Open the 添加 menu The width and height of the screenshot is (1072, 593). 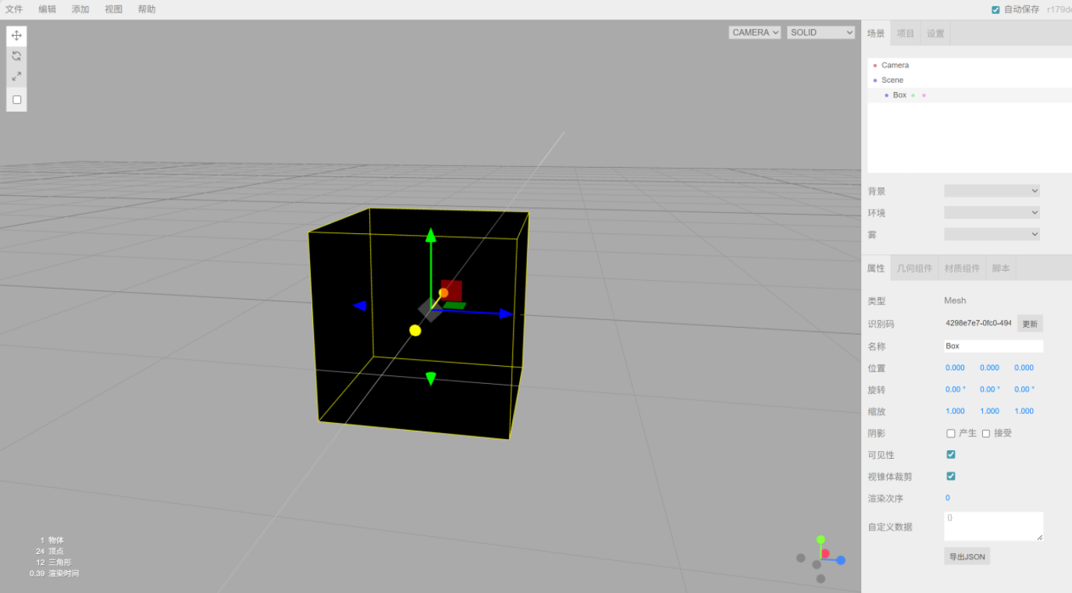point(80,9)
